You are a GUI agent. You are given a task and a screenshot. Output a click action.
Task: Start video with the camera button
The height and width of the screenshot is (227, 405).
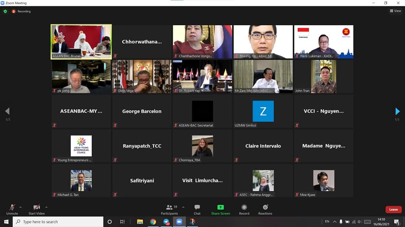(36, 209)
